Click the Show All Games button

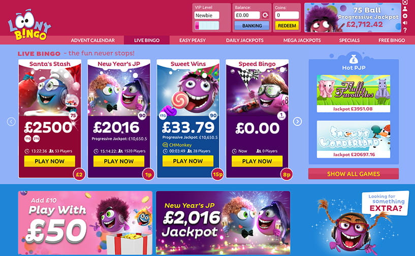(x=354, y=174)
